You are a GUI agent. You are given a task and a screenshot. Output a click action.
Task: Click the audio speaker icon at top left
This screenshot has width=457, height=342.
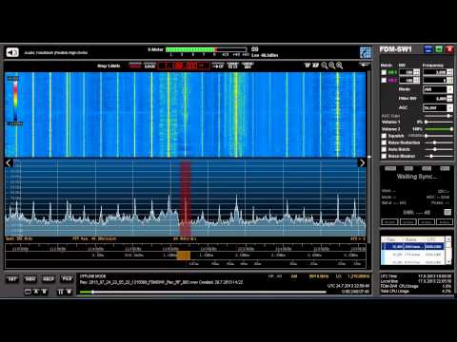click(x=12, y=52)
